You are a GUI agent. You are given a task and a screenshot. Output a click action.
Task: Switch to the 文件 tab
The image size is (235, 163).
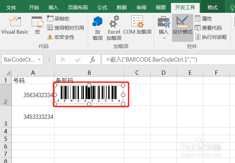point(11,8)
